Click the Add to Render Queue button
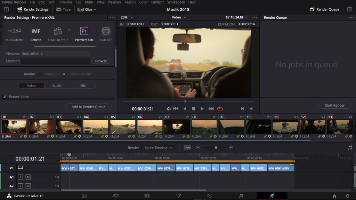The image size is (356, 200). 88,107
